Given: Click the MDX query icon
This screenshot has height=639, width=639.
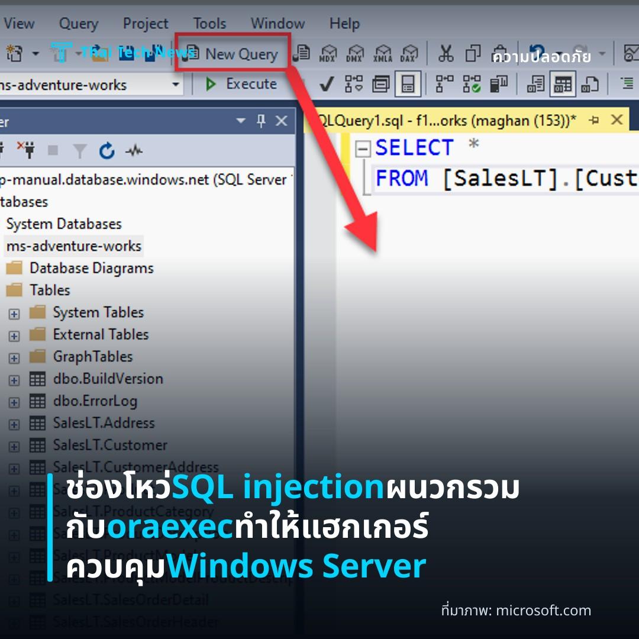Looking at the screenshot, I should [328, 53].
